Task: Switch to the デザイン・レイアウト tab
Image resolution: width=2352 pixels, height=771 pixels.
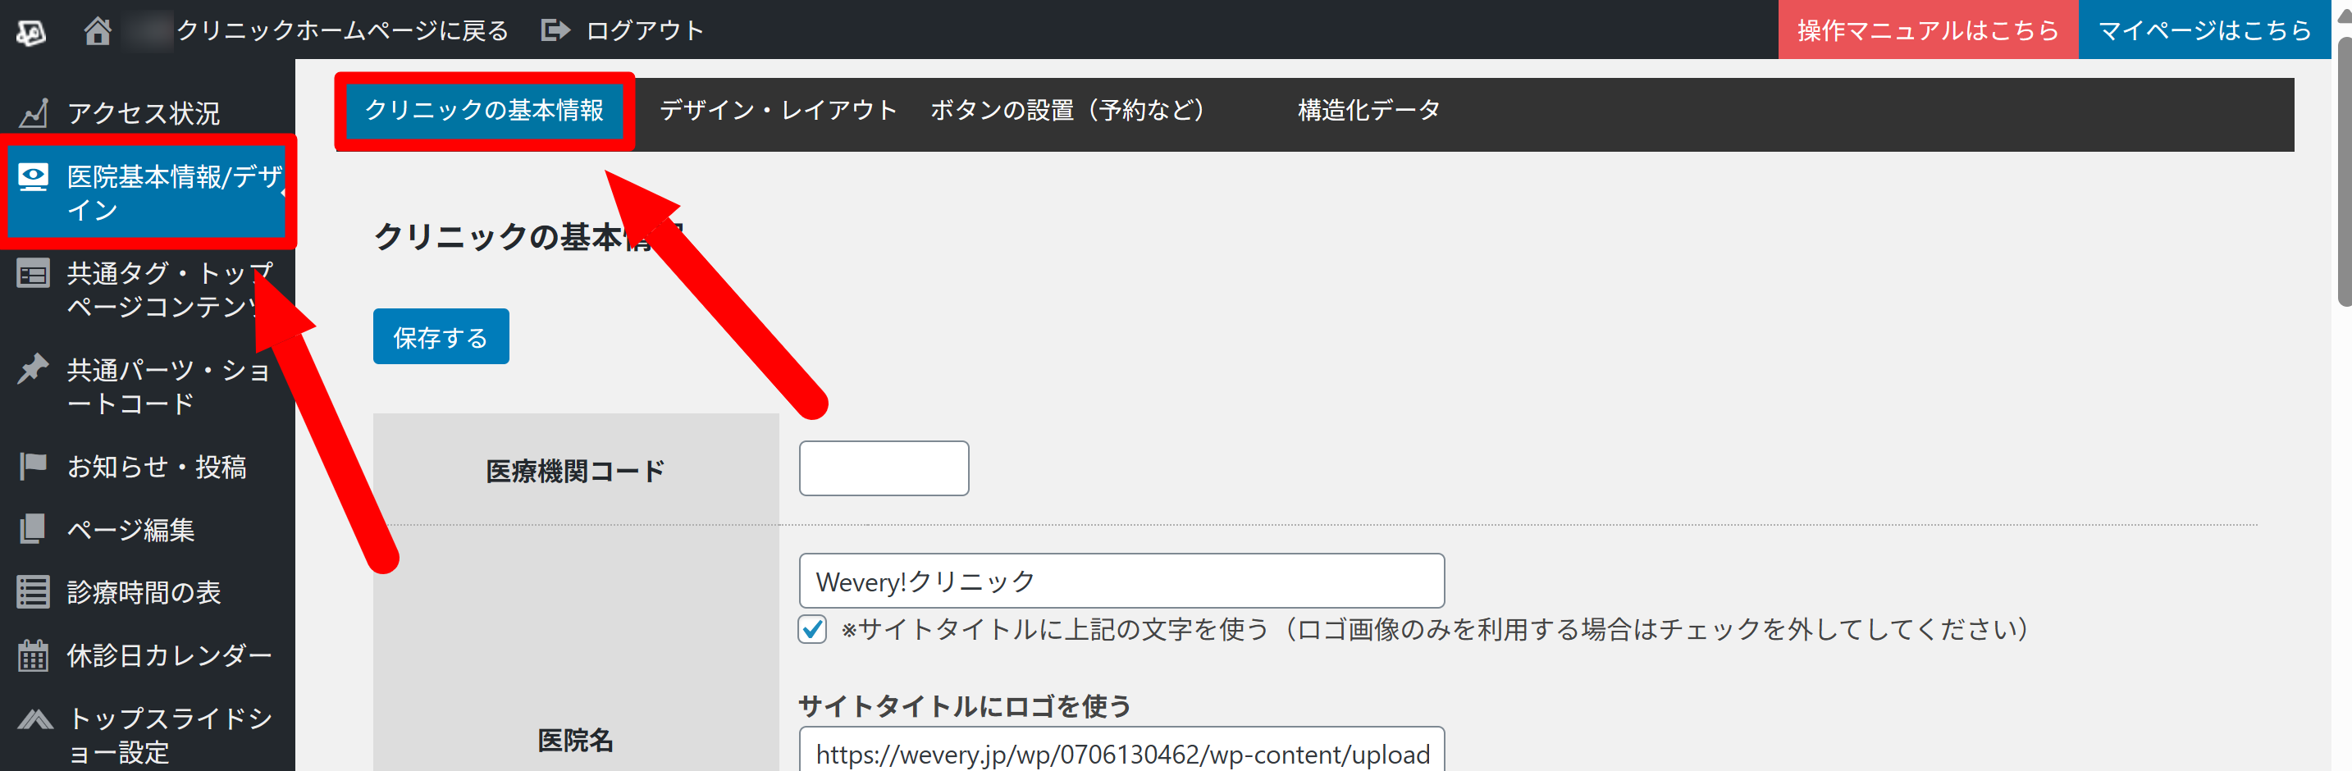Action: (778, 111)
